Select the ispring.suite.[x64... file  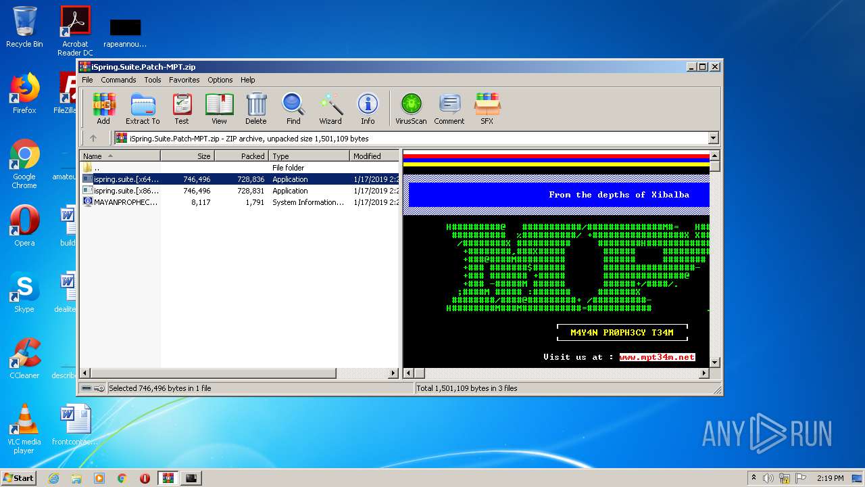[x=240, y=179]
